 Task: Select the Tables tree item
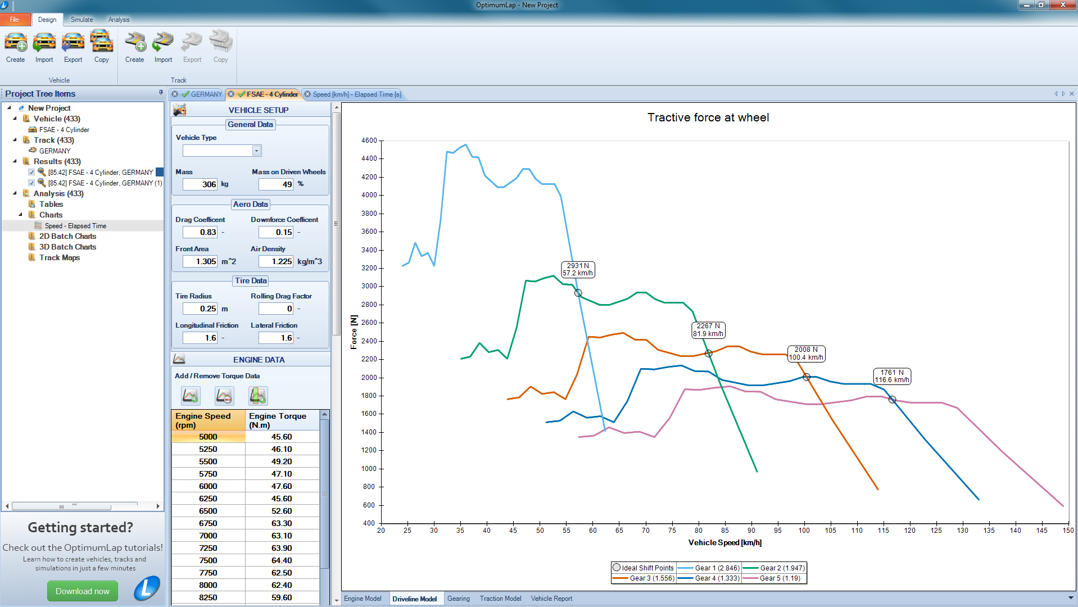pyautogui.click(x=51, y=204)
